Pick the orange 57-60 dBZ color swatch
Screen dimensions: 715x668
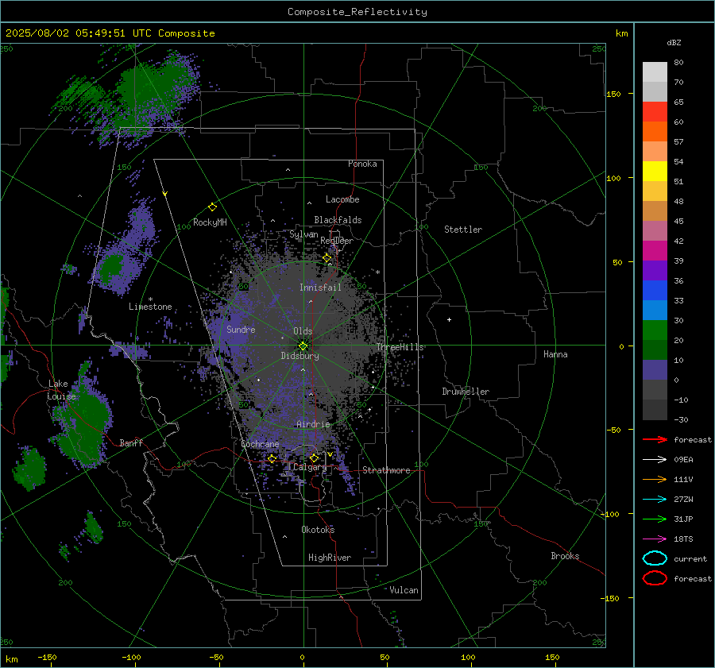(x=655, y=132)
